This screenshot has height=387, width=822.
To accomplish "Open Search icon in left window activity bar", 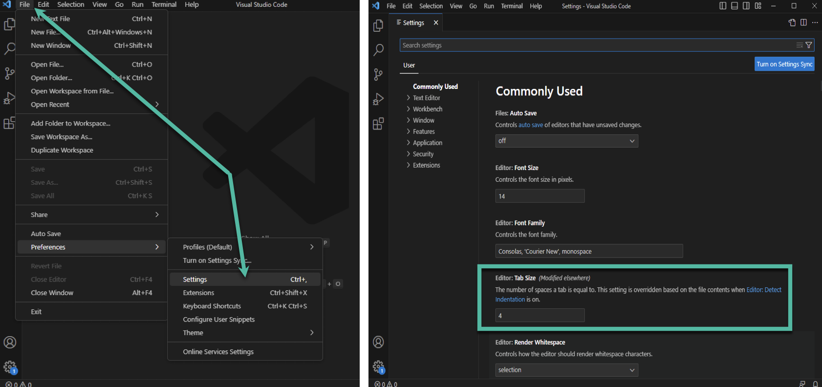I will click(x=9, y=48).
